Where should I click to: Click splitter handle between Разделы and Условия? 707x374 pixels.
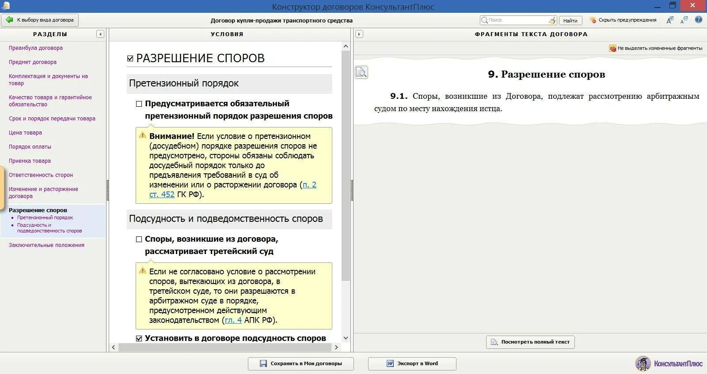point(107,191)
